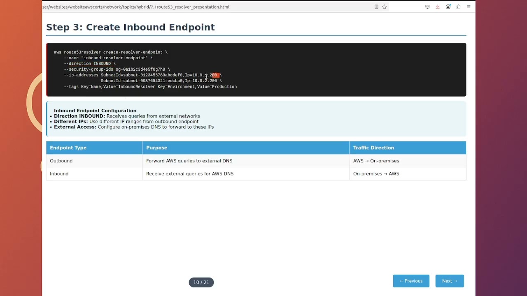The height and width of the screenshot is (296, 527).
Task: Toggle reader view icon in address bar
Action: point(376,7)
